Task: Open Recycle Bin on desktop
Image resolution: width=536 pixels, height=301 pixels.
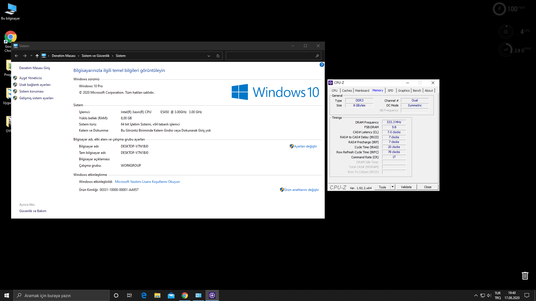Action: tap(525, 276)
